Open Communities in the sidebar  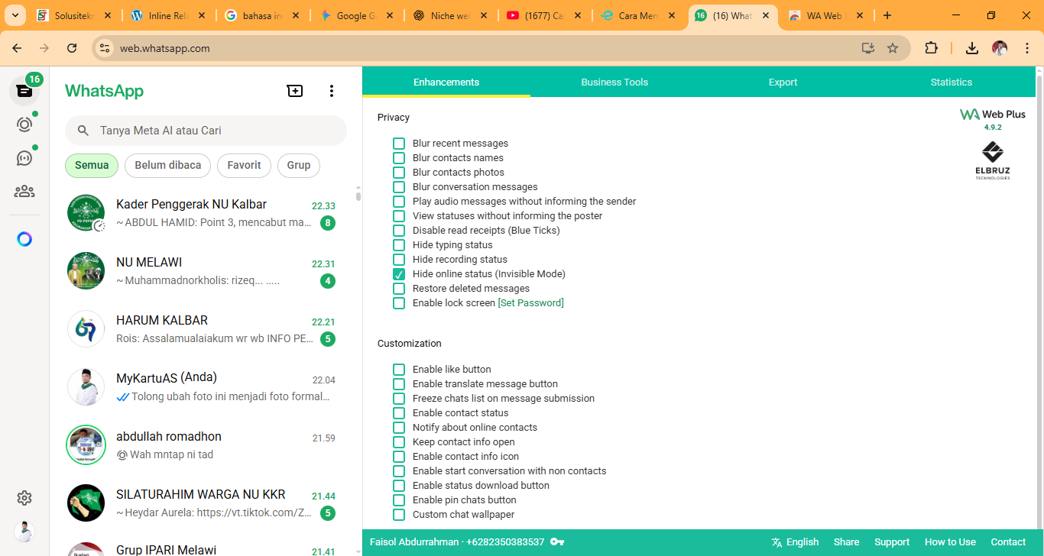[24, 192]
